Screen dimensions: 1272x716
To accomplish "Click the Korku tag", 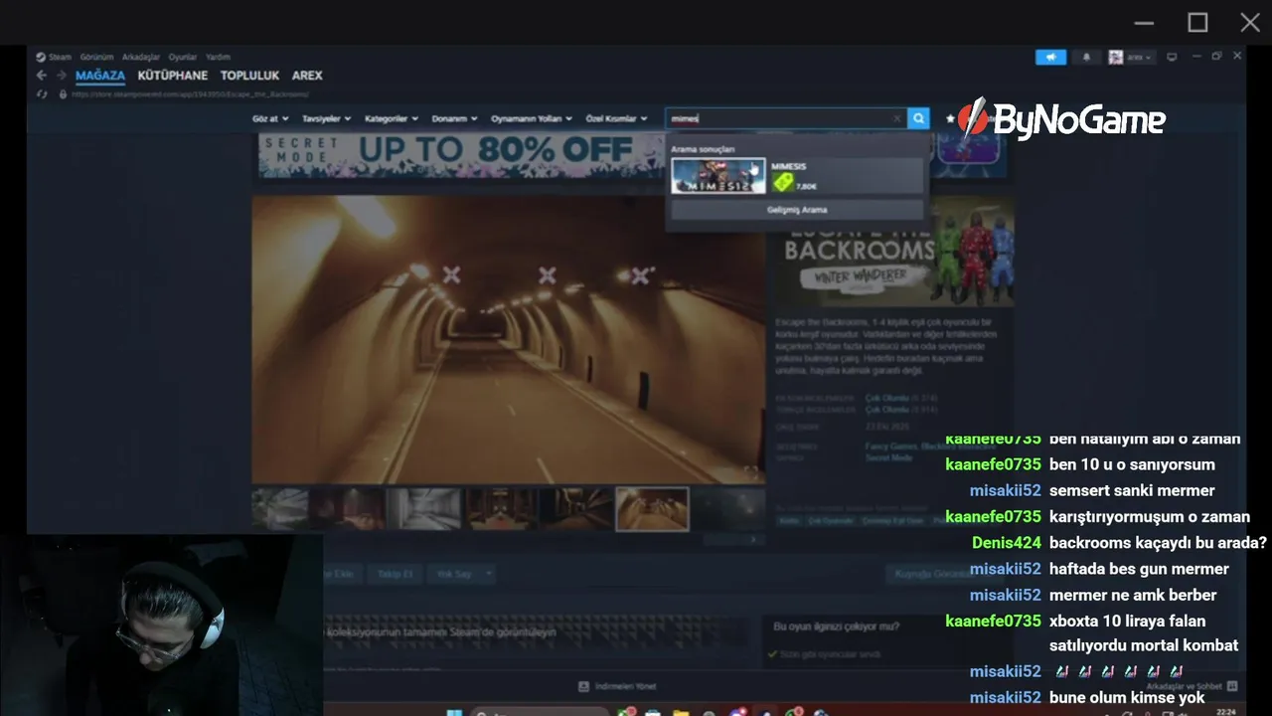I will (788, 520).
